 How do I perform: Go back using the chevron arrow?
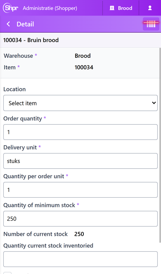click(8, 24)
